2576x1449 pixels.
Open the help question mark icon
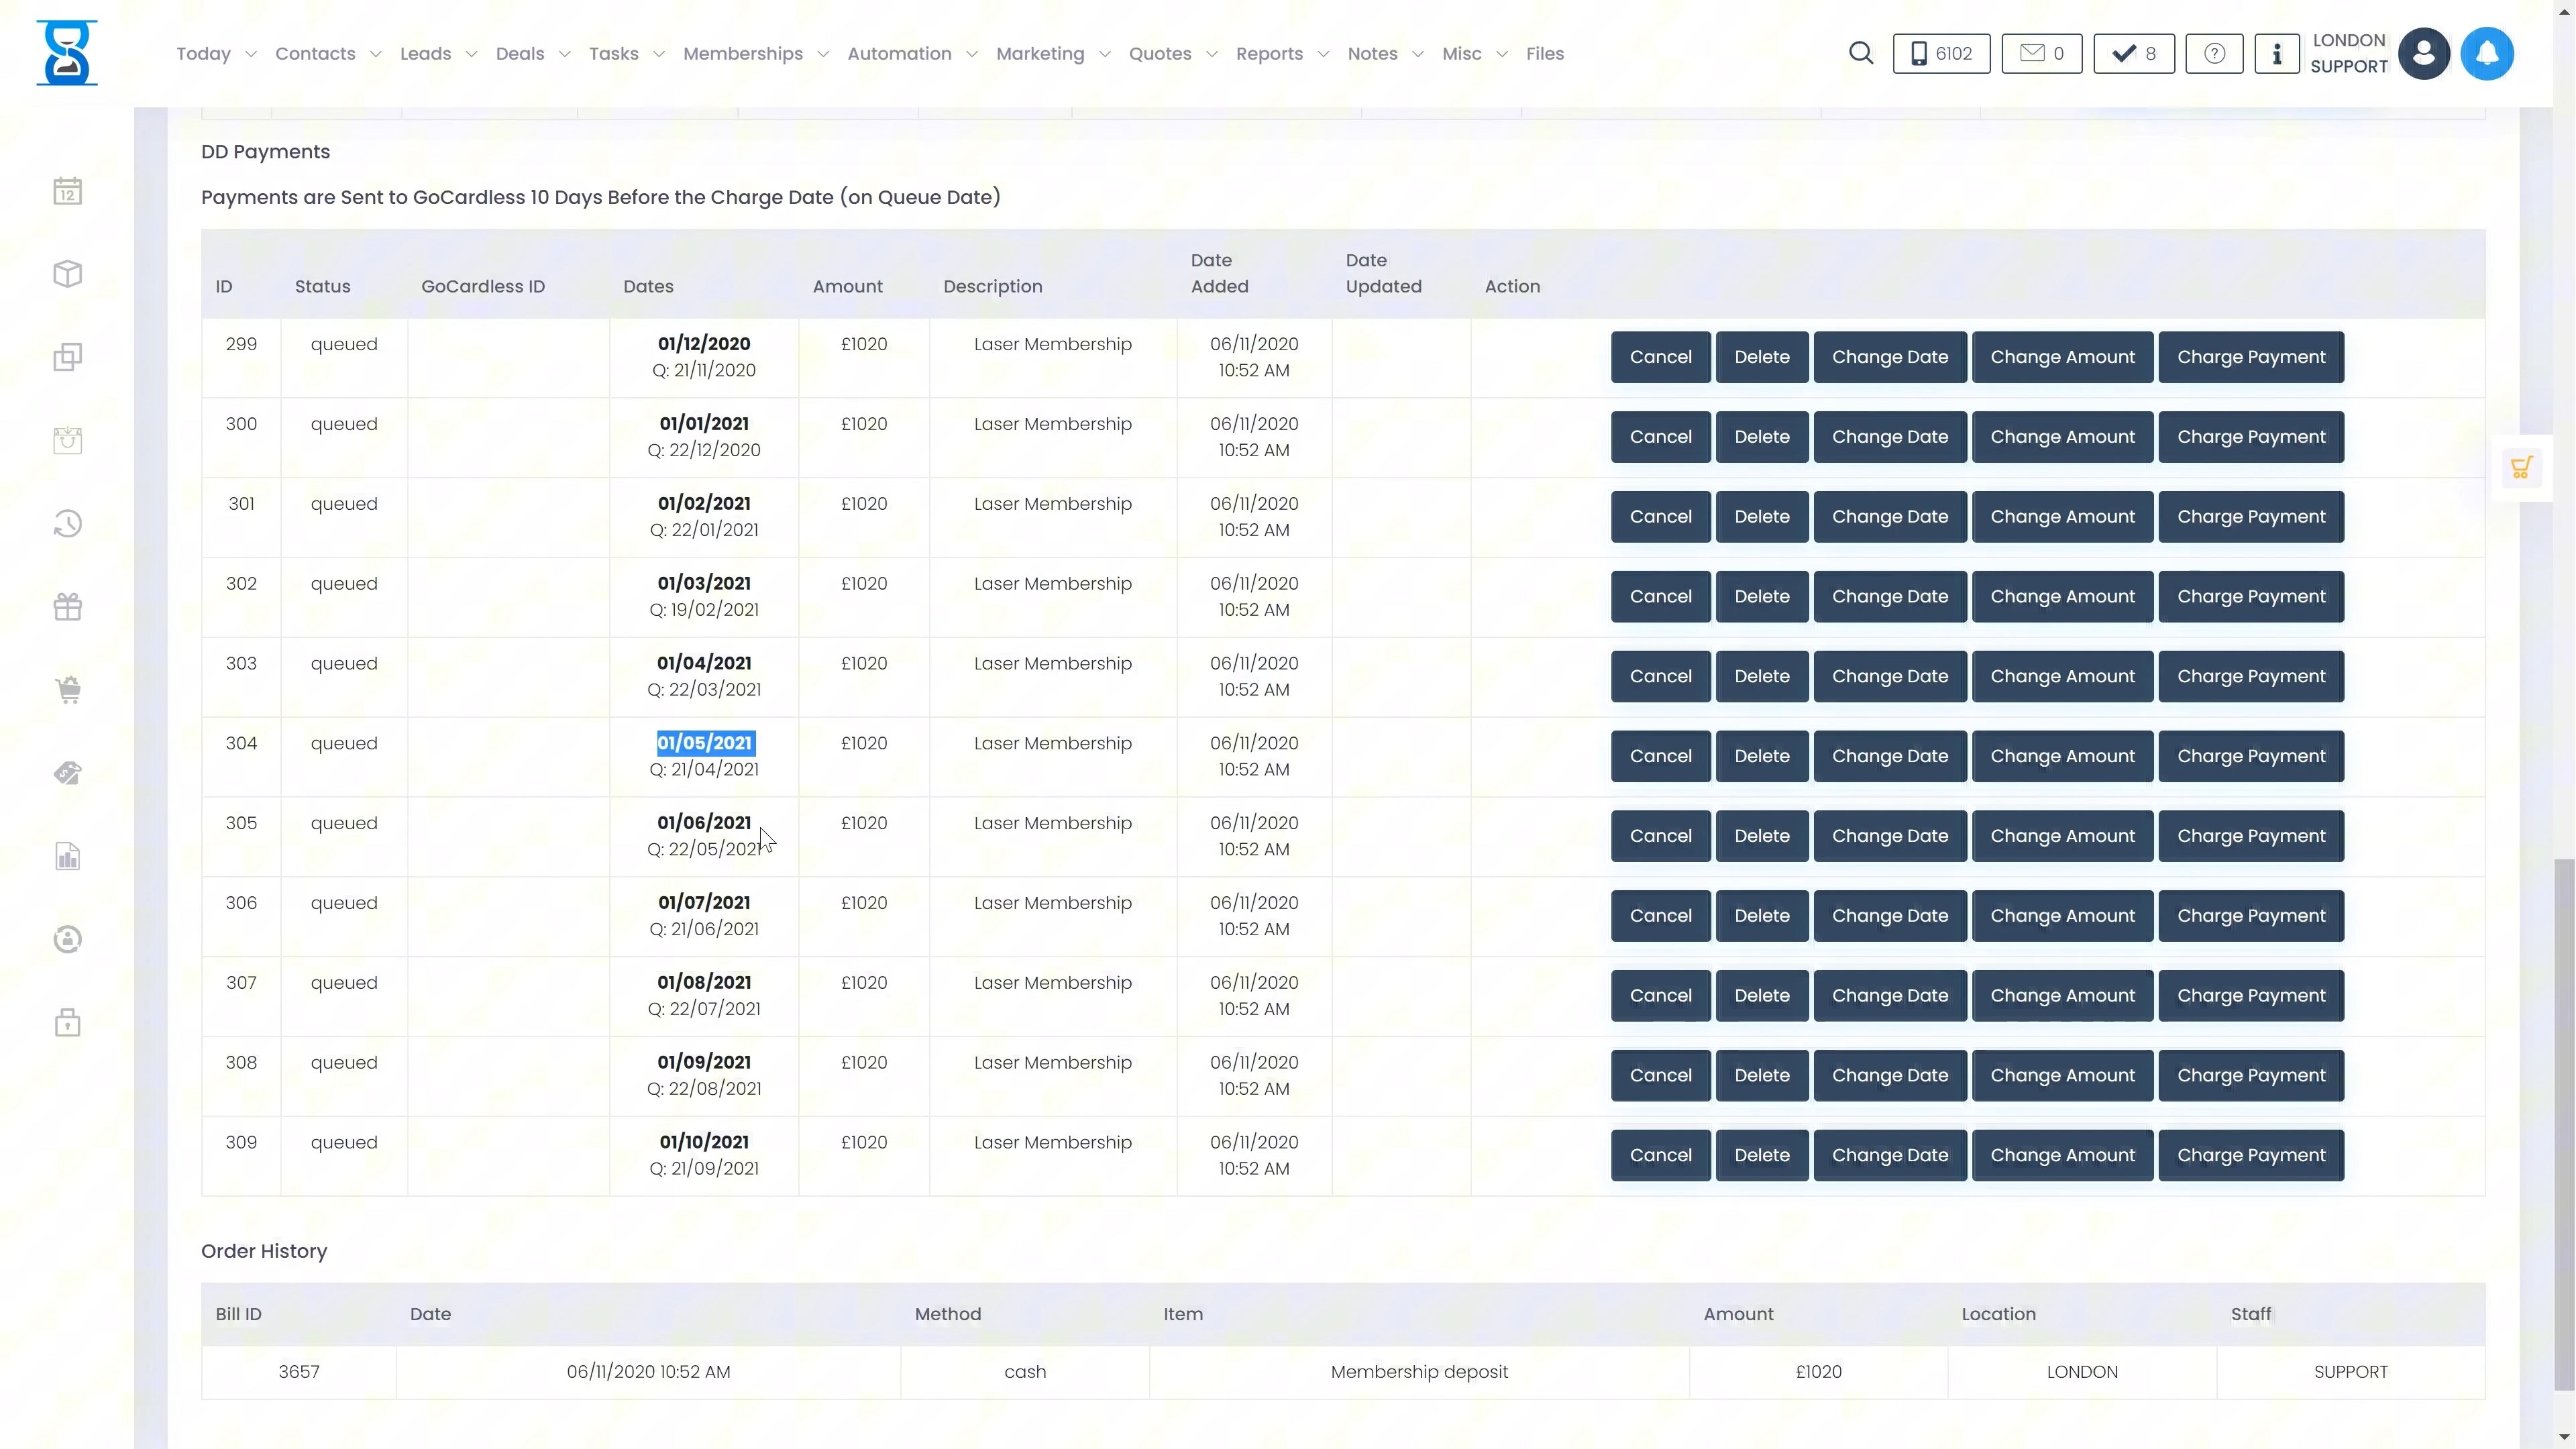2214,53
